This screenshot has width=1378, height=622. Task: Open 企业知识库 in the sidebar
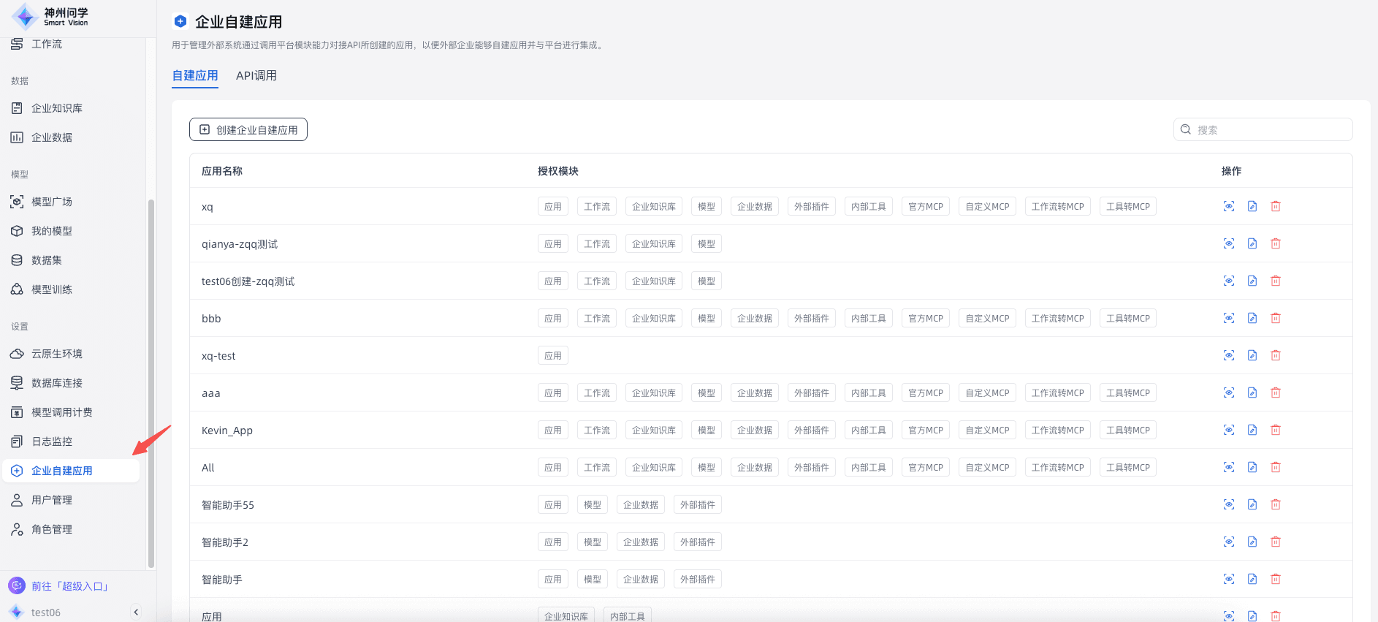(x=57, y=108)
